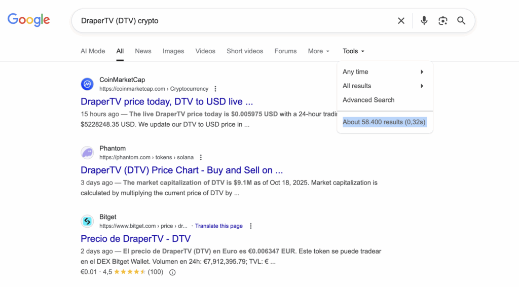The image size is (519, 287).
Task: Collapse the Tools dropdown
Action: coord(353,51)
